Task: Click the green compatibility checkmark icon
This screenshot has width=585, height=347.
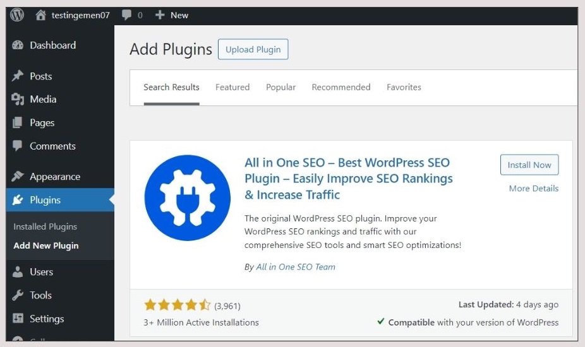Action: [380, 321]
